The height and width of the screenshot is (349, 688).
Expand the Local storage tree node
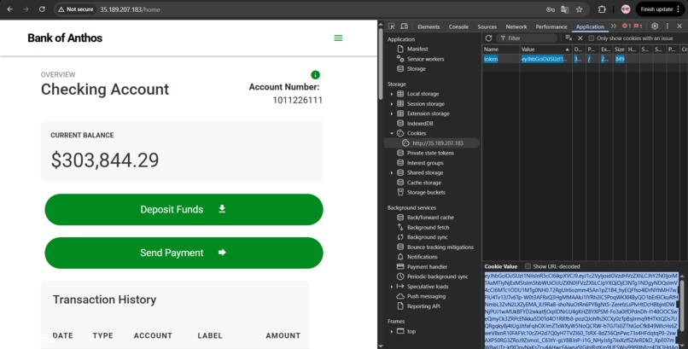tap(392, 94)
